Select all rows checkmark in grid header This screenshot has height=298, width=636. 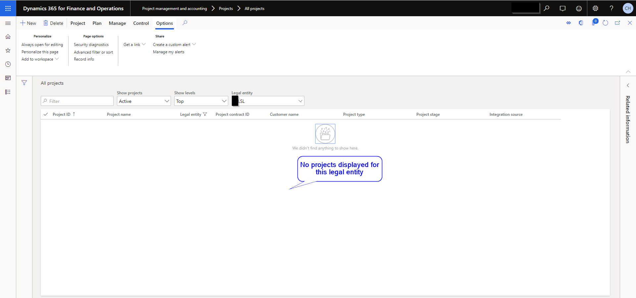[46, 114]
